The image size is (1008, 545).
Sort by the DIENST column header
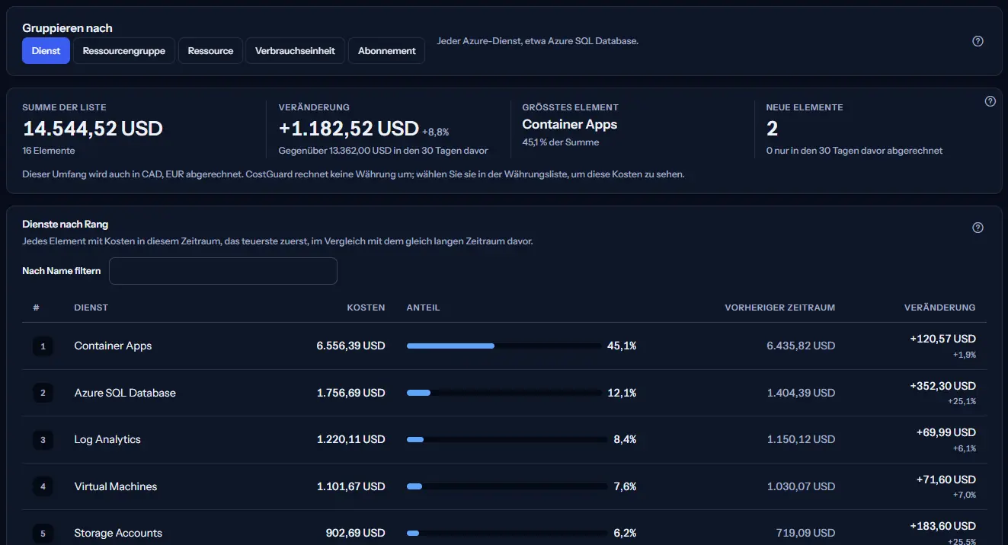tap(91, 308)
